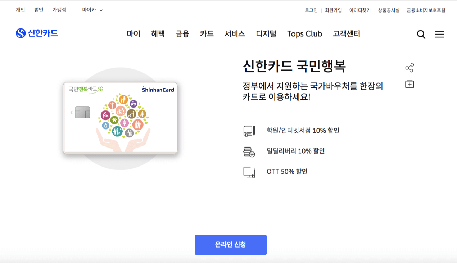Open the 카드 menu
457x263 pixels.
click(207, 34)
